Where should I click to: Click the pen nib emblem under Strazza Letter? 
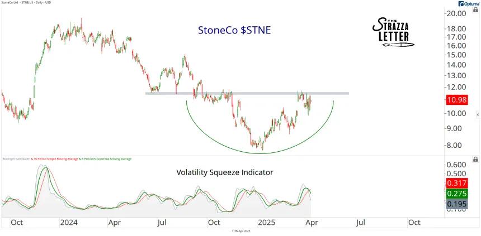click(398, 45)
